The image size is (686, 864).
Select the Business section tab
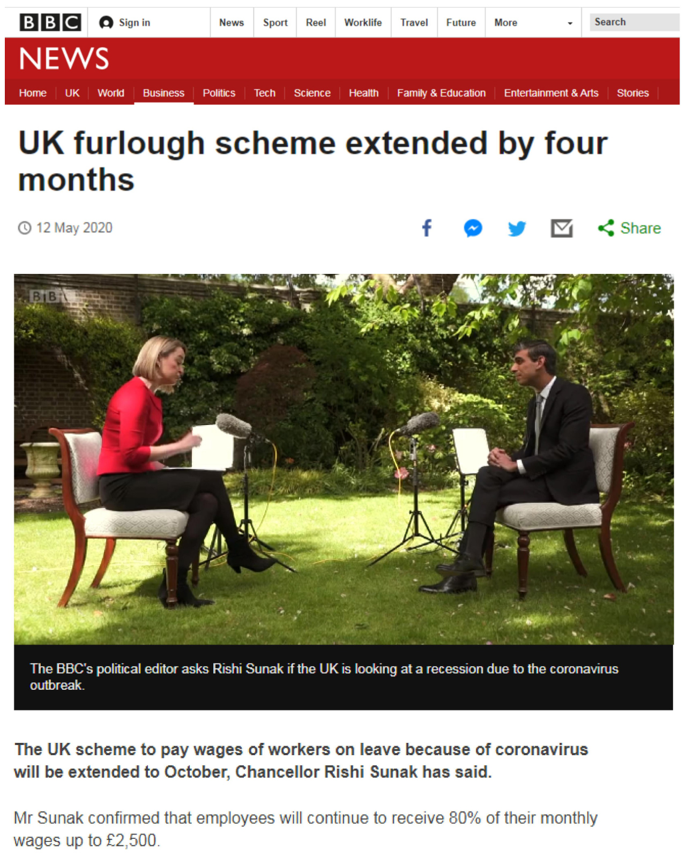click(x=163, y=93)
